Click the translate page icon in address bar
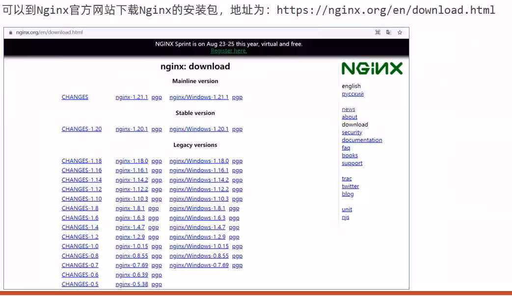The image size is (512, 296). click(x=389, y=32)
